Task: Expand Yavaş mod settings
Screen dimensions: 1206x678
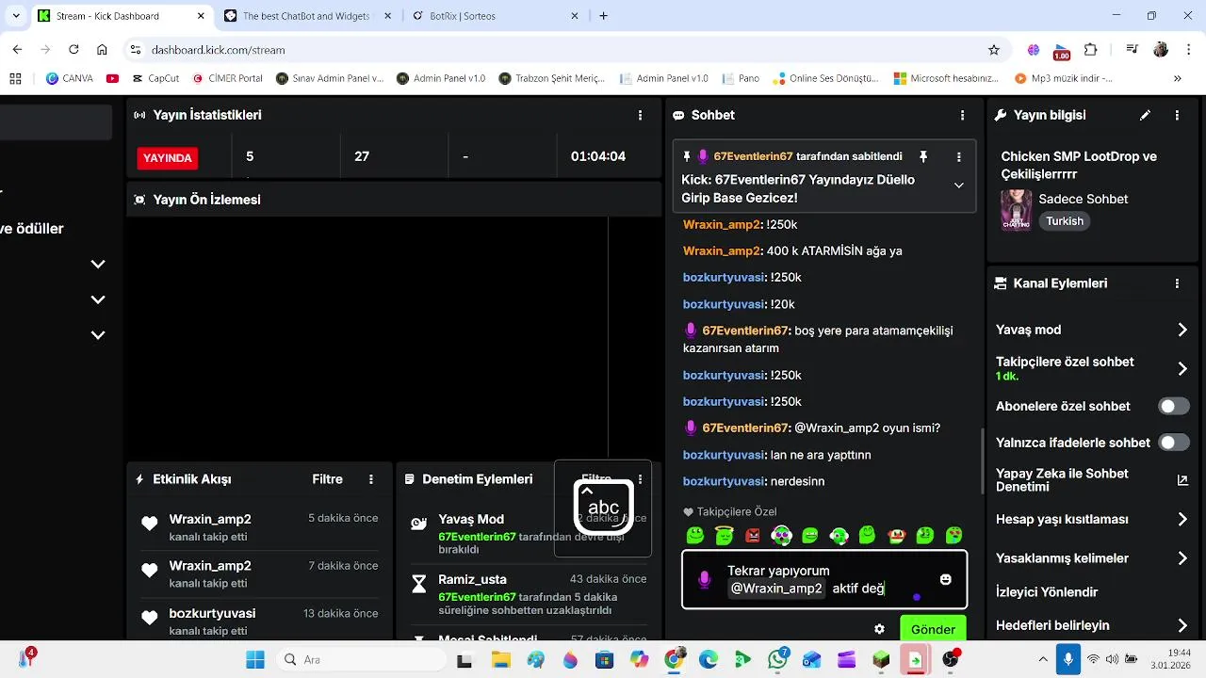Action: 1182,330
